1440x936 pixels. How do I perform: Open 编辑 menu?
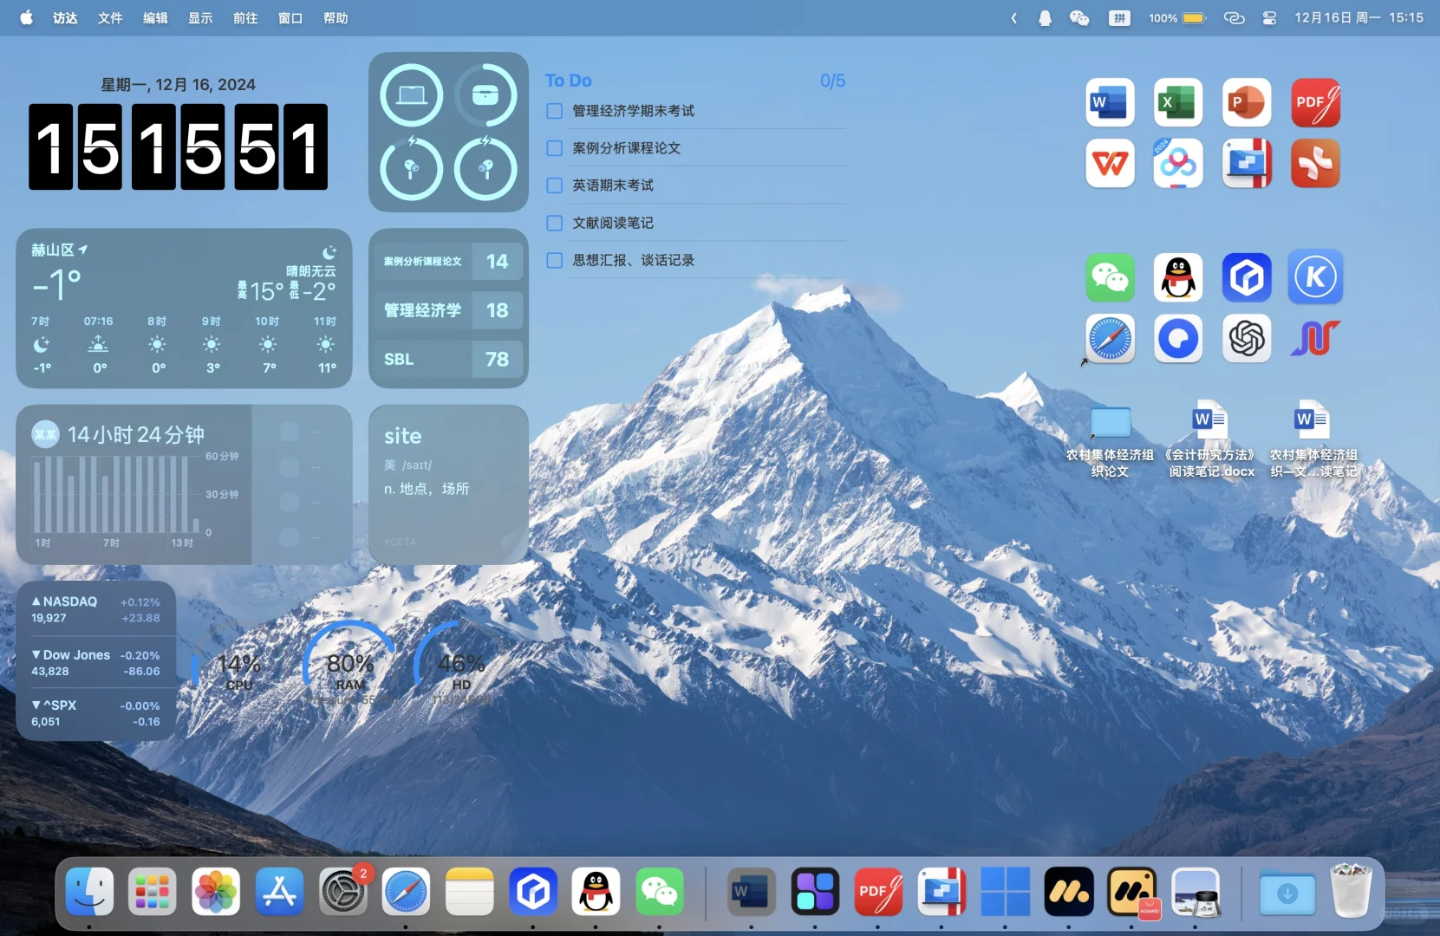coord(155,17)
